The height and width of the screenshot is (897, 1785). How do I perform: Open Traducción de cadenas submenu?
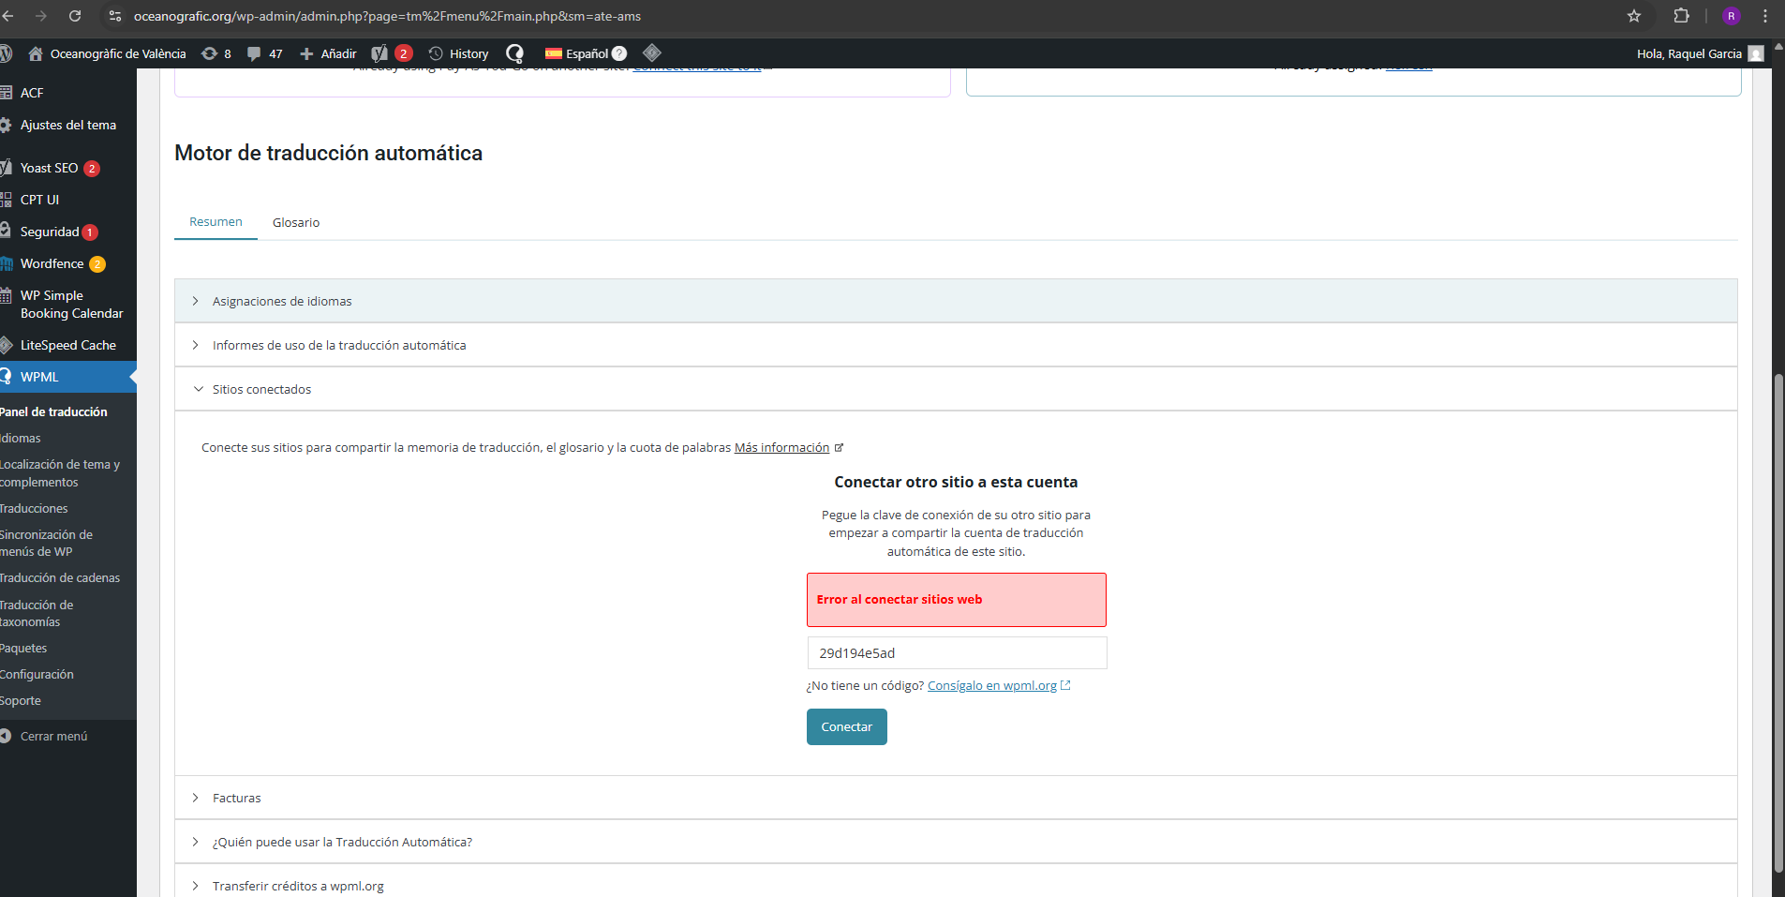coord(60,577)
